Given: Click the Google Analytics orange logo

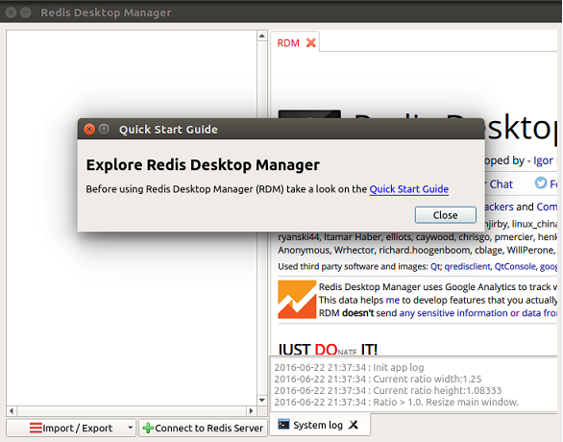Looking at the screenshot, I should [297, 300].
